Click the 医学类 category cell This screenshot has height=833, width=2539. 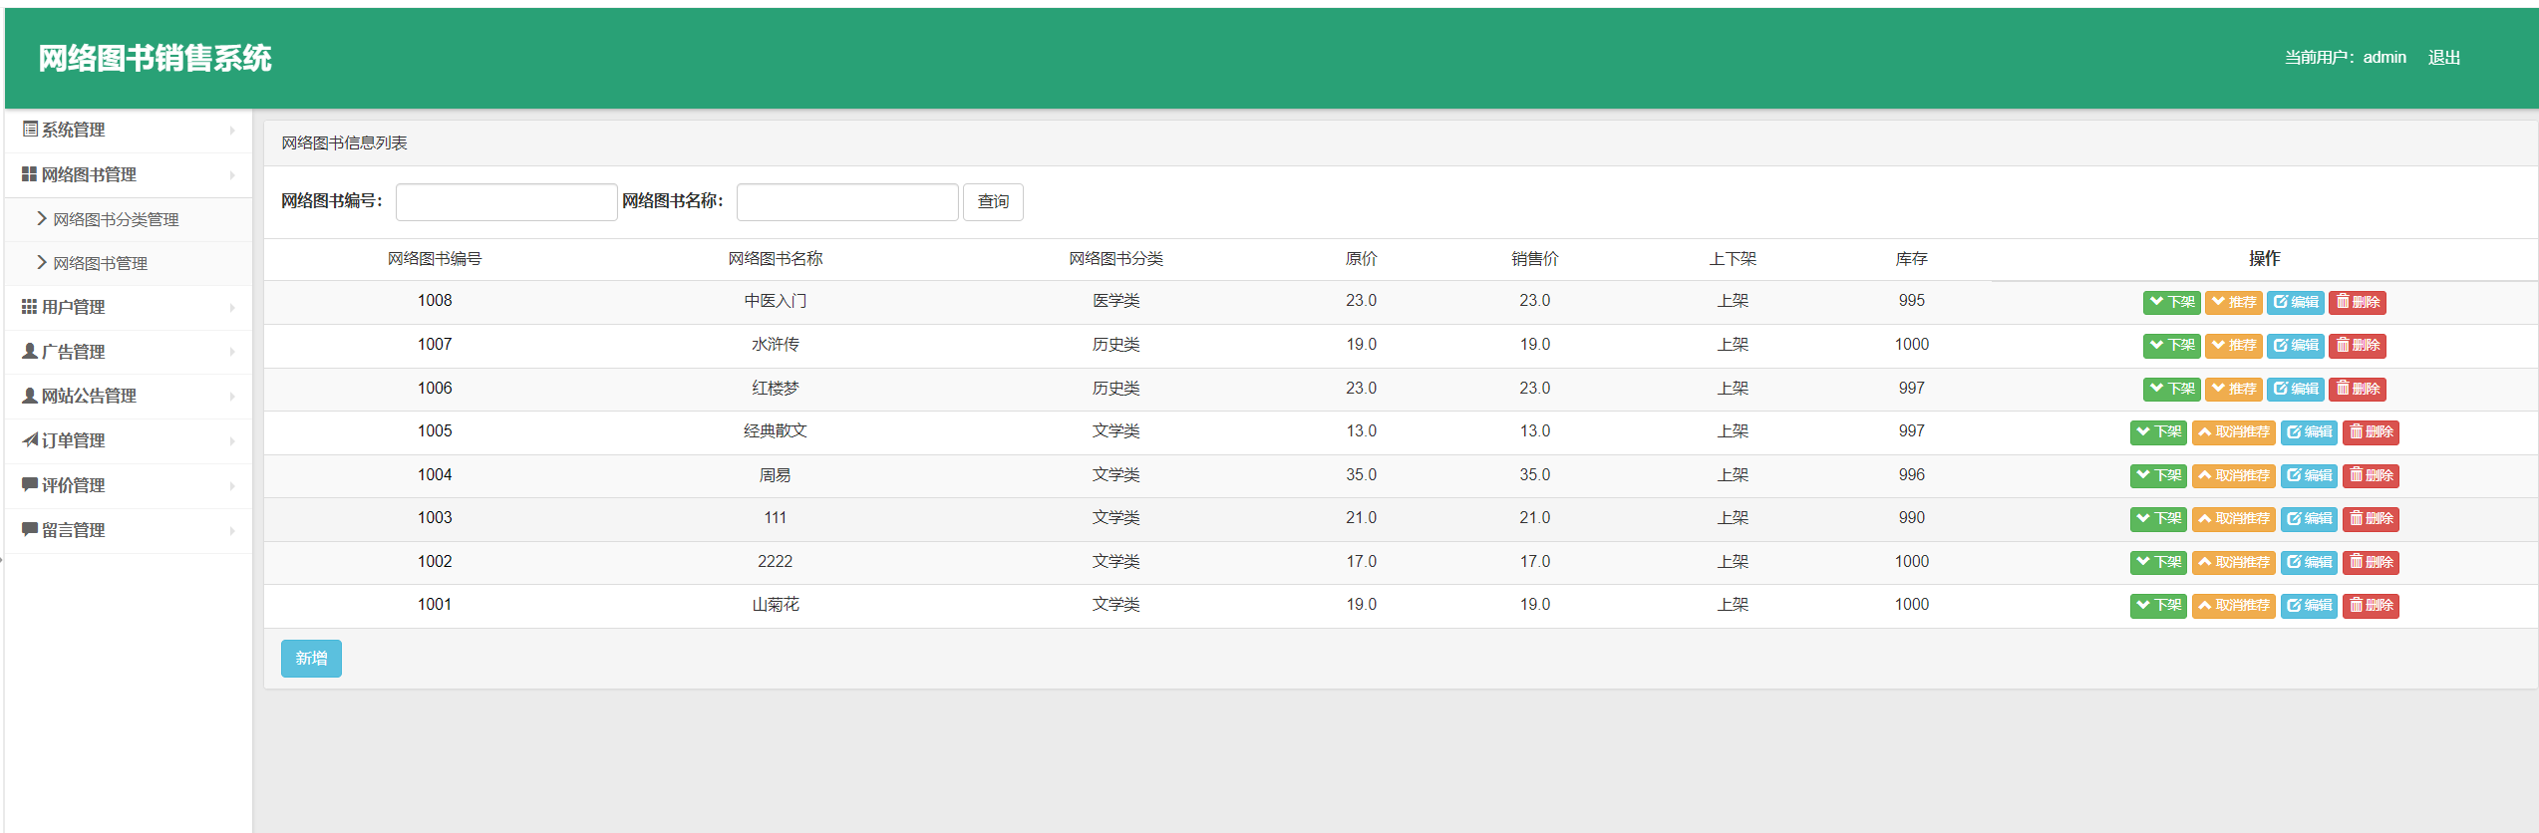pos(1115,301)
